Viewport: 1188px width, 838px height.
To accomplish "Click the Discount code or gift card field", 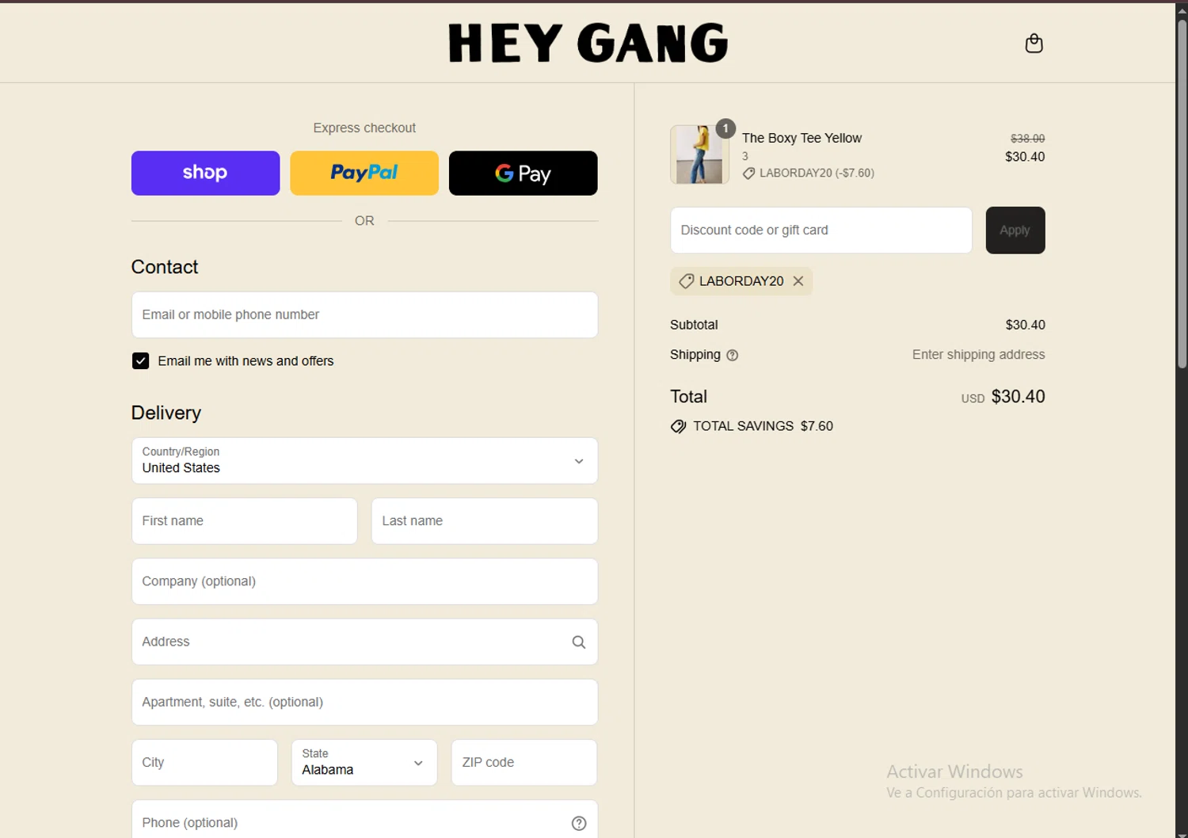I will pos(821,230).
